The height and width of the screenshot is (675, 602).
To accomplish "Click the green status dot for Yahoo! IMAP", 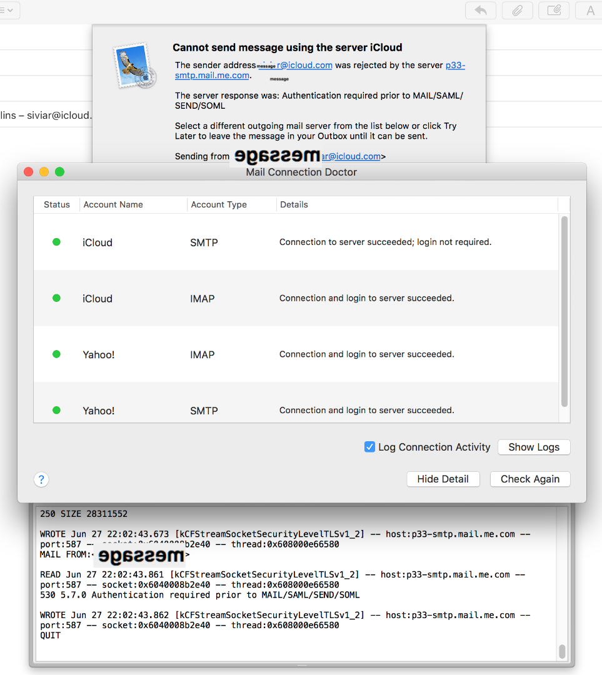I will [x=56, y=354].
